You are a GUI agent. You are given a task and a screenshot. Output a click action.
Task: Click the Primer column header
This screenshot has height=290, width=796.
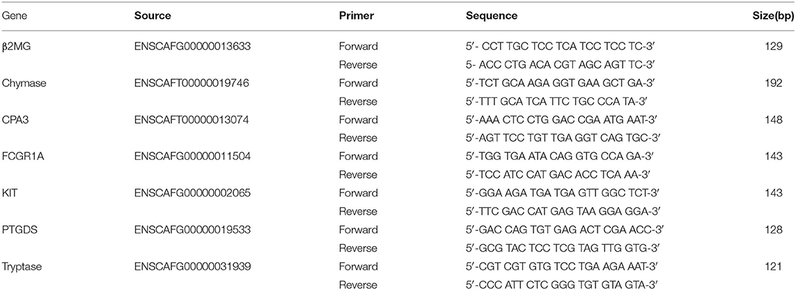[x=357, y=16]
